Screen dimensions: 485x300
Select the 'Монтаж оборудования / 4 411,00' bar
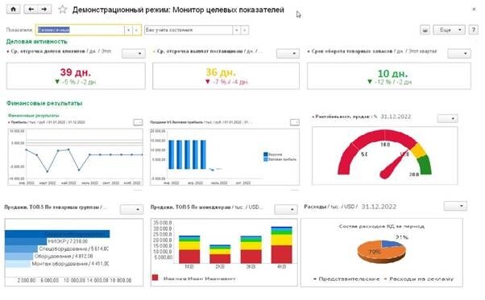[18, 264]
